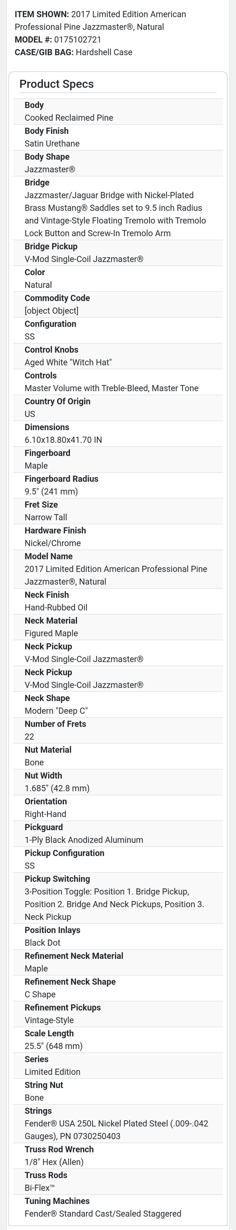Click the Narrow Tall fret size

(x=46, y=517)
